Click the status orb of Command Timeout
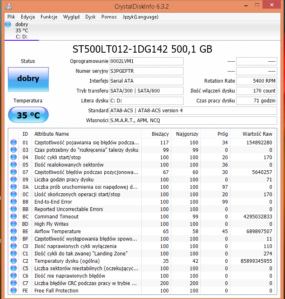Image resolution: width=285 pixels, height=299 pixels. tap(14, 216)
